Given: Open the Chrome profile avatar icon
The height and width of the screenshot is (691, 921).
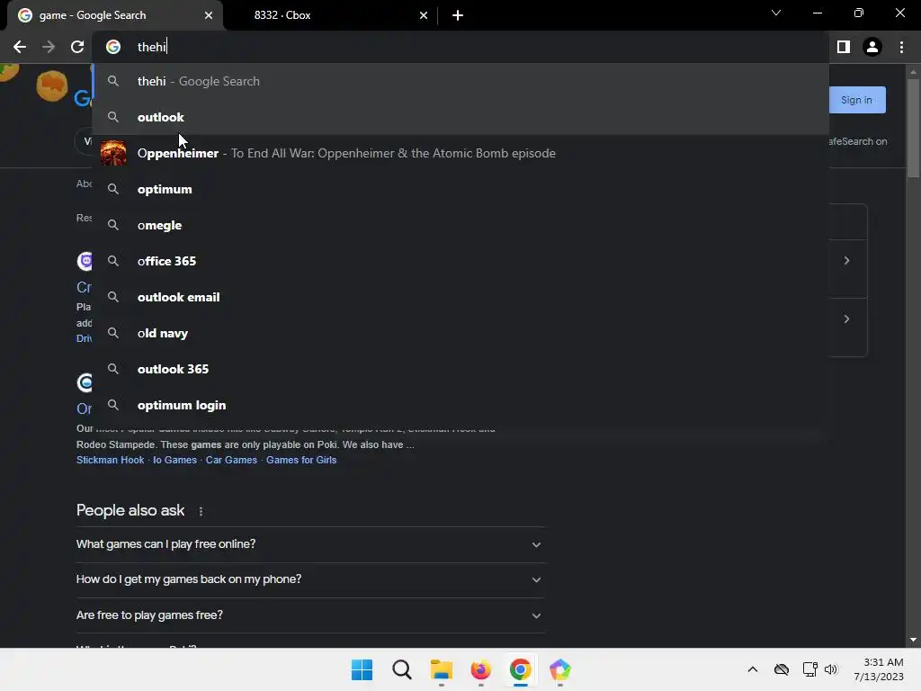Looking at the screenshot, I should (872, 47).
